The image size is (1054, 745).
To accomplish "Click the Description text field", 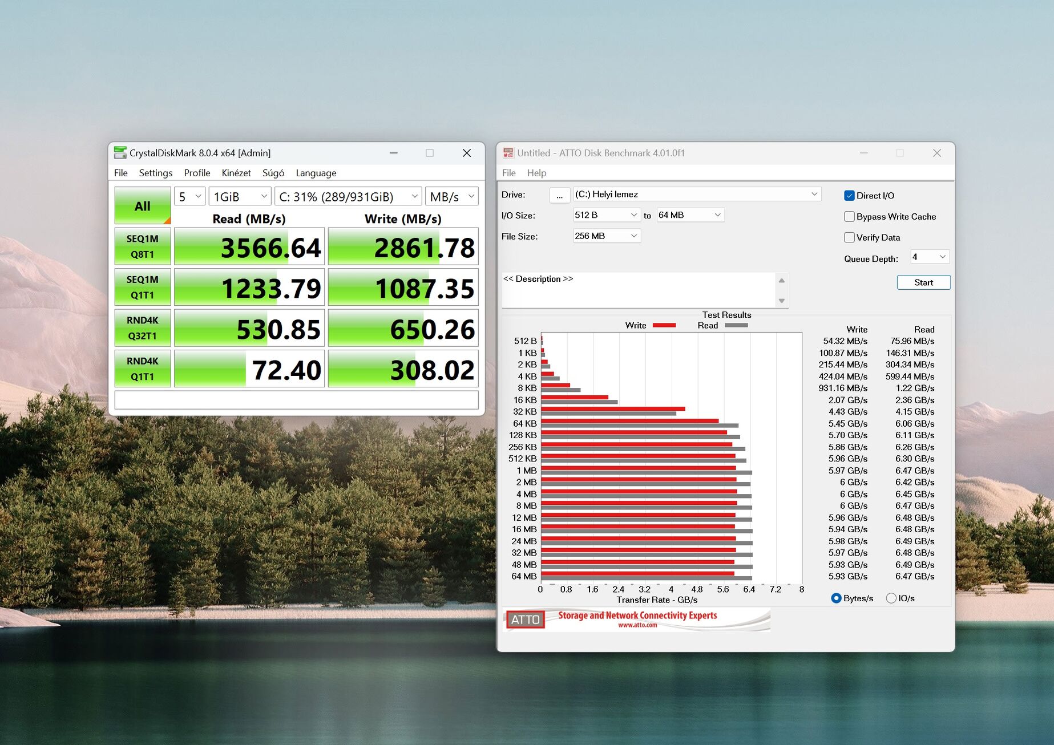I will tap(639, 290).
